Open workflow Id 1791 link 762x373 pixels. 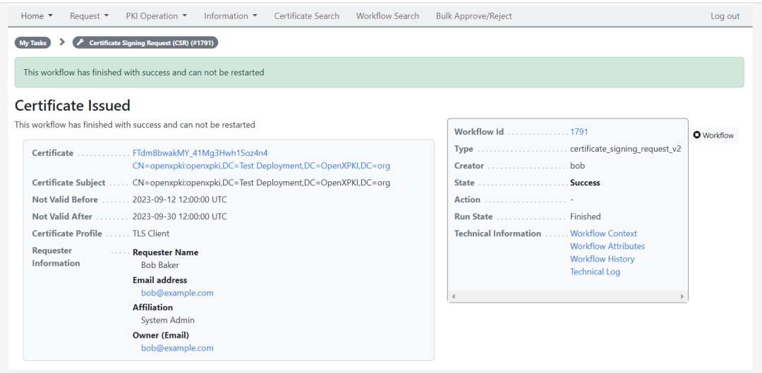point(579,132)
